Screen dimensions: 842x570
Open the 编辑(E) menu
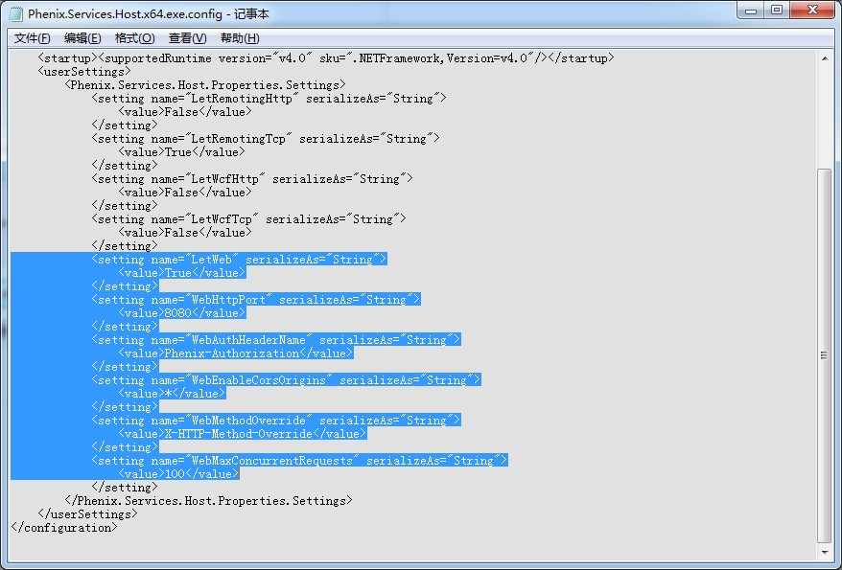tap(82, 38)
